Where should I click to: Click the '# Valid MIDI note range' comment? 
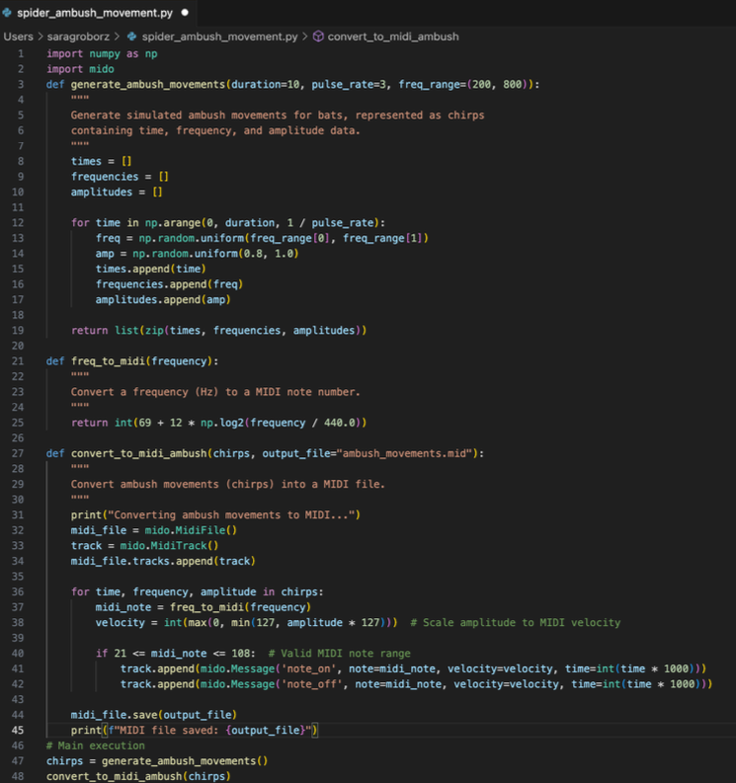click(339, 654)
